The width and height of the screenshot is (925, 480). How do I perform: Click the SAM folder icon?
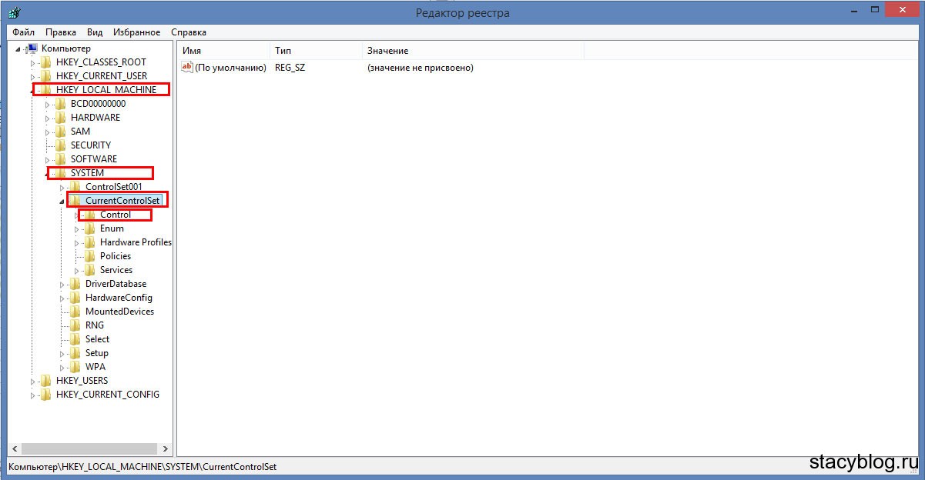[61, 132]
